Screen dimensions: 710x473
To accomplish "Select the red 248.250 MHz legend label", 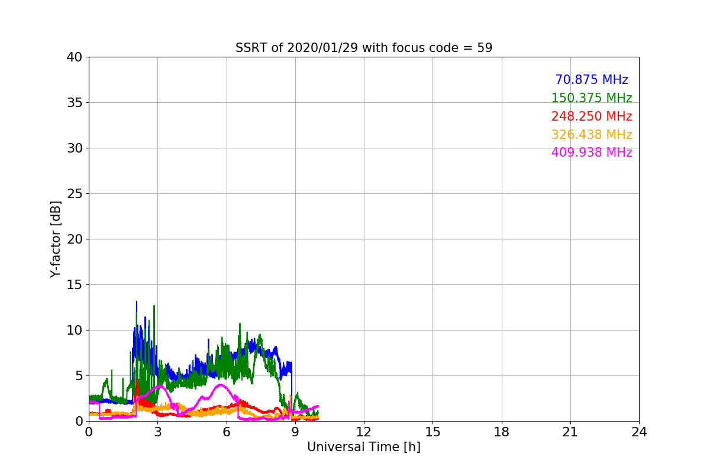I will click(x=592, y=116).
